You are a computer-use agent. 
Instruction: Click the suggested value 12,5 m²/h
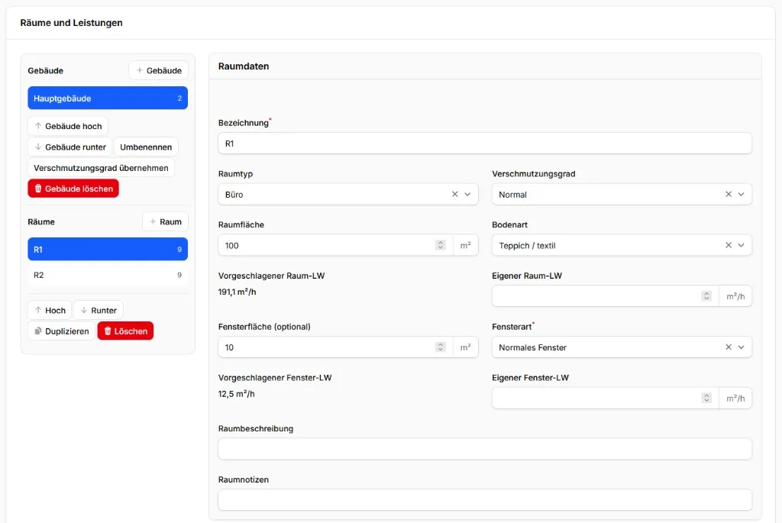tap(237, 394)
